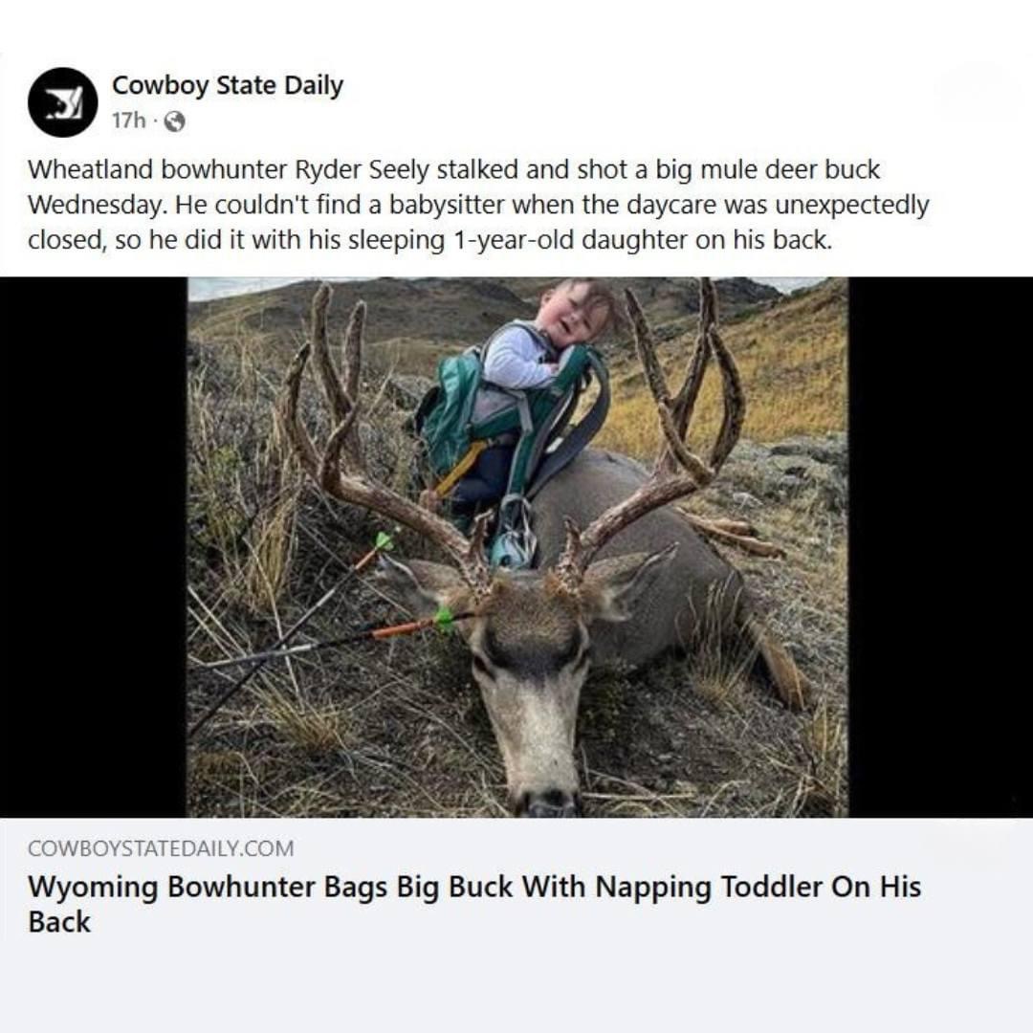Click the deer's nose in photo
The height and width of the screenshot is (1033, 1033).
click(548, 801)
